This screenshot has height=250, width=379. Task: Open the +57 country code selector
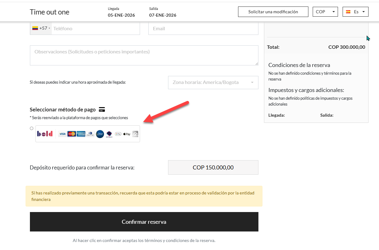point(41,28)
